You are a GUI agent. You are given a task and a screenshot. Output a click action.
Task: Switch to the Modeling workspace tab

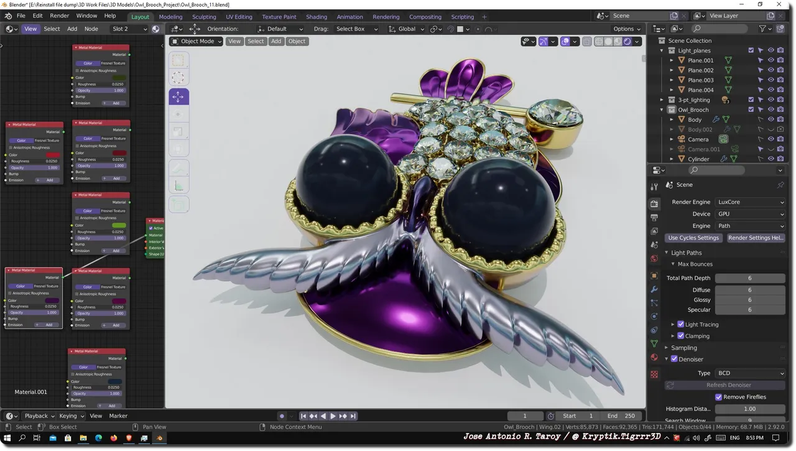click(x=170, y=17)
